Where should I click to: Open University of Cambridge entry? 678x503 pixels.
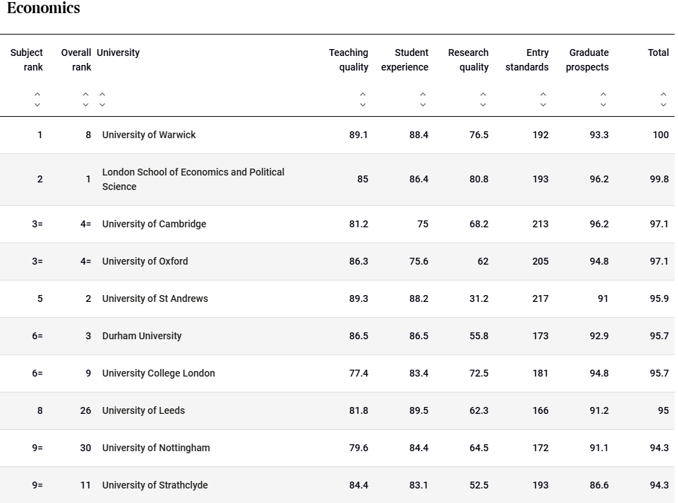click(x=154, y=224)
